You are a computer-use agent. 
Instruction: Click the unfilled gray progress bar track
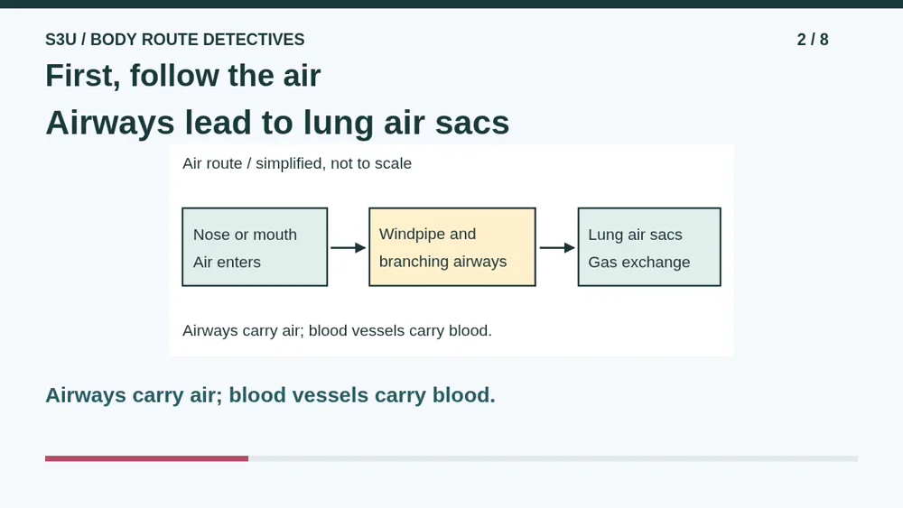pyautogui.click(x=553, y=458)
